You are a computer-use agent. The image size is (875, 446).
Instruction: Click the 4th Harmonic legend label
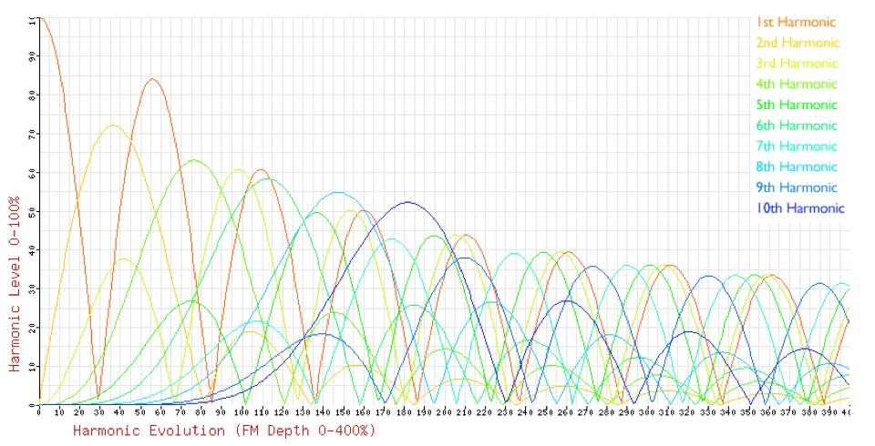[797, 84]
